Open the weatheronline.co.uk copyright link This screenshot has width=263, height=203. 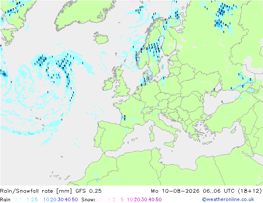228,199
